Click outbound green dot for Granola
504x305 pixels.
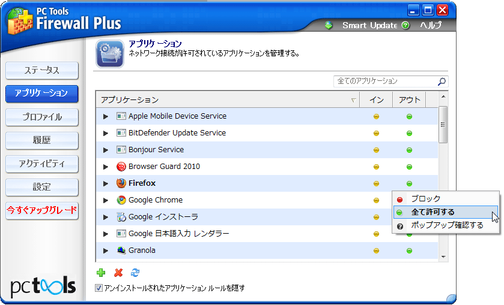pos(409,251)
